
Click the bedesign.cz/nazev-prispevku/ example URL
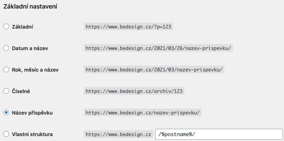point(143,112)
